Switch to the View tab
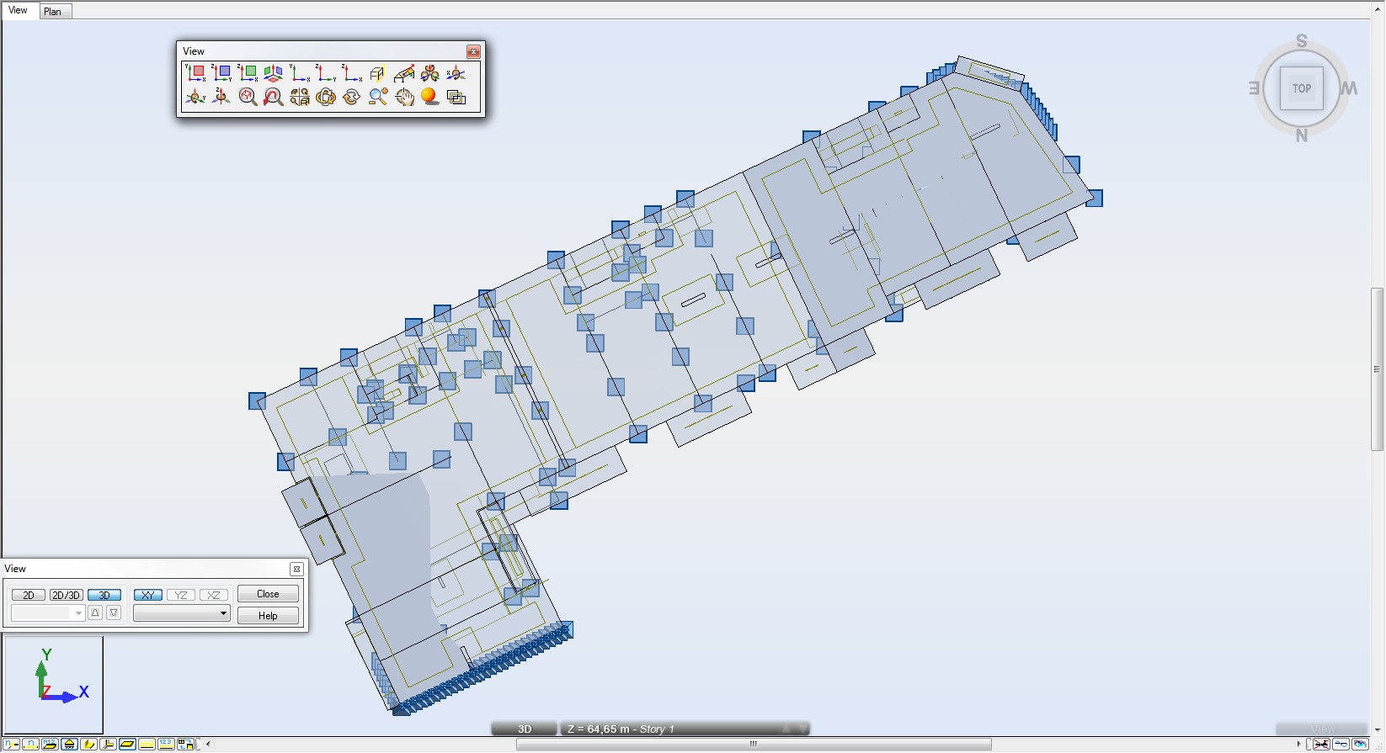The width and height of the screenshot is (1386, 753). pos(18,10)
